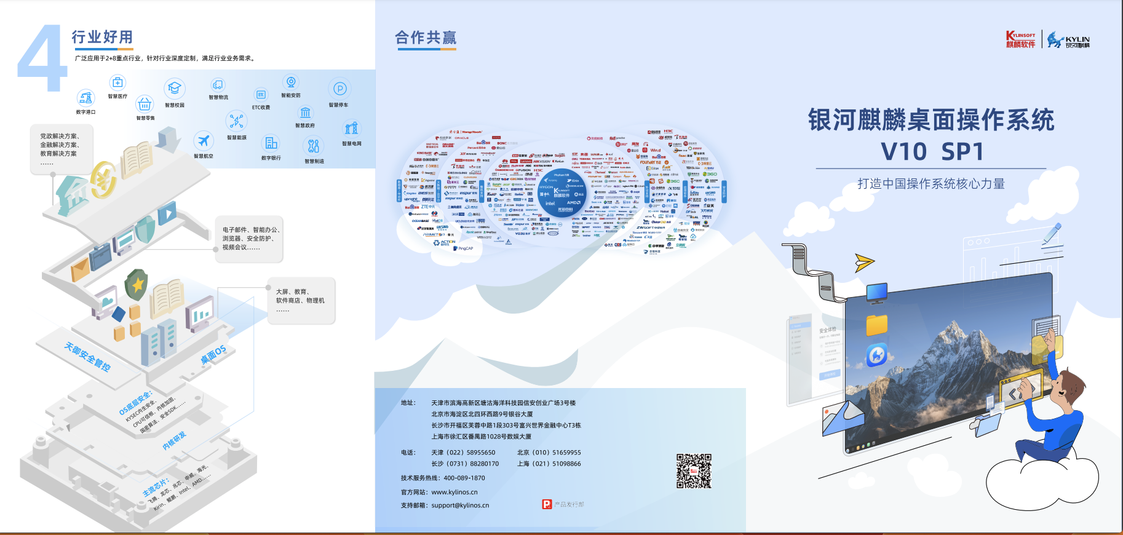
Task: Click the 打造中国操作系统核心力量 slogan
Action: tap(931, 184)
